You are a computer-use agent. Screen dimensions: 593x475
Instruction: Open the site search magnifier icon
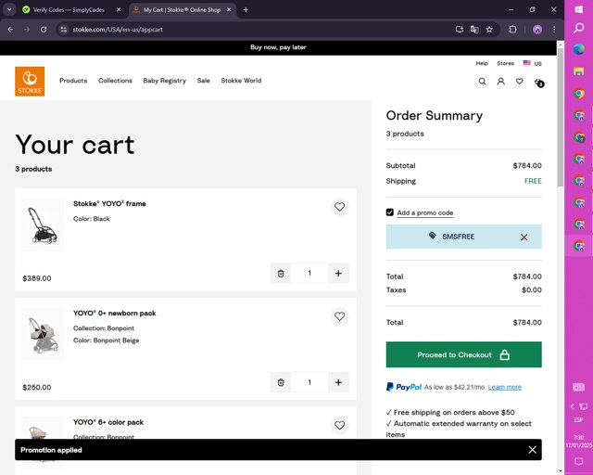click(482, 81)
